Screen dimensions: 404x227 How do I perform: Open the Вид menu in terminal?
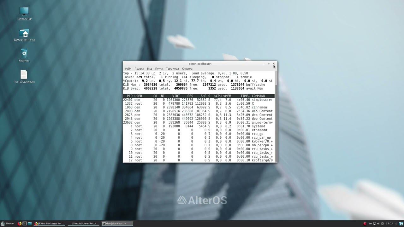149,68
